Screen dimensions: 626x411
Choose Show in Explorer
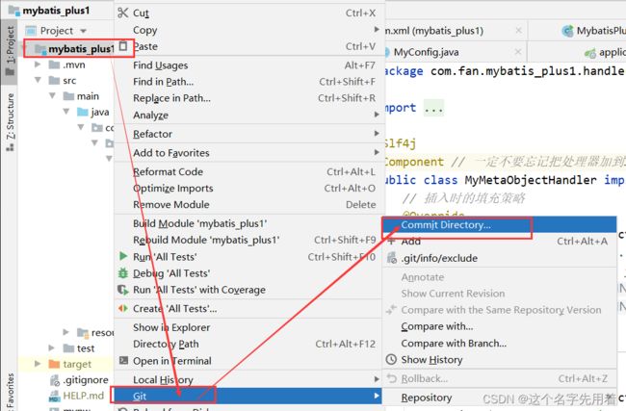pyautogui.click(x=248, y=327)
